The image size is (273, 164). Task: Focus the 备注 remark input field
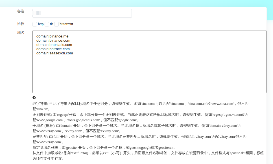click(x=82, y=13)
